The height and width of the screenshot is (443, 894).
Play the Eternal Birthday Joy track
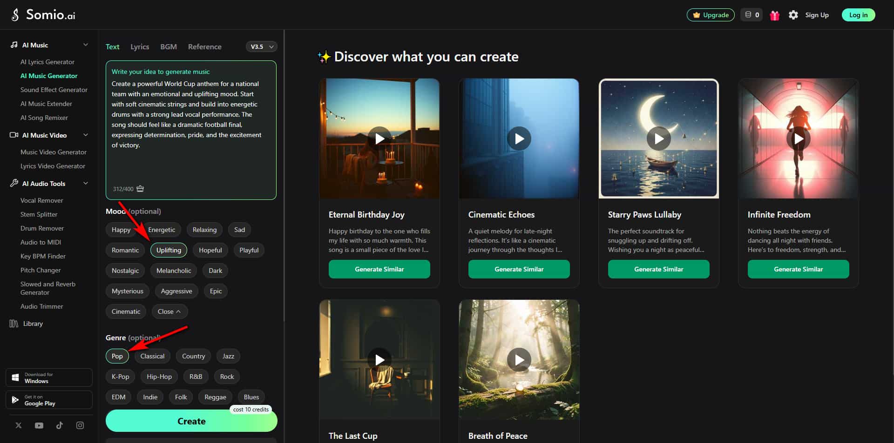(379, 139)
